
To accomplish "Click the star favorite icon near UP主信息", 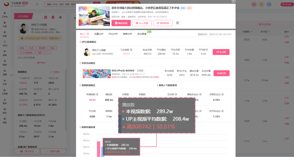I will tap(60, 17).
